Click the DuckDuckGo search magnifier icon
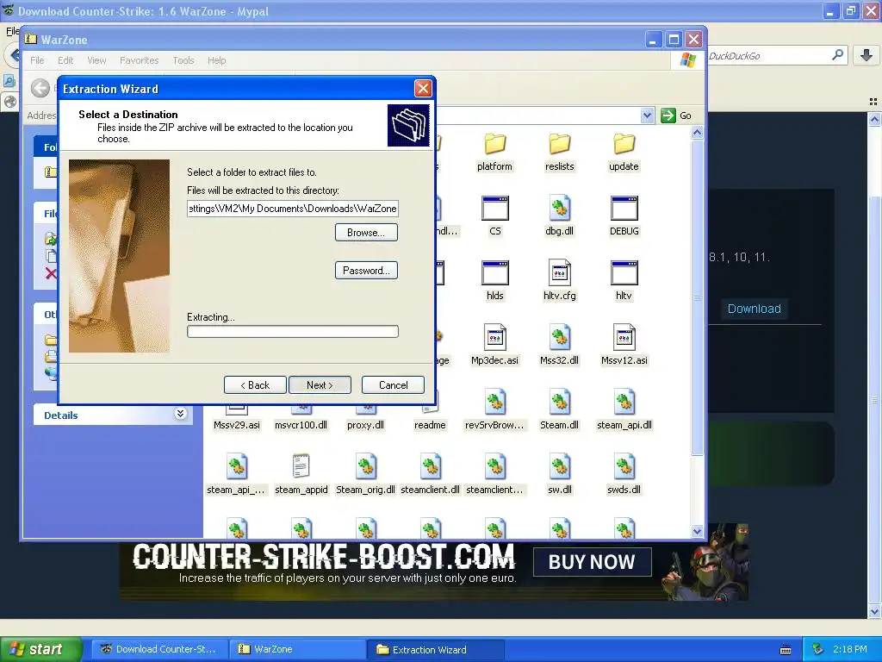Screen dimensions: 882x662 837,55
